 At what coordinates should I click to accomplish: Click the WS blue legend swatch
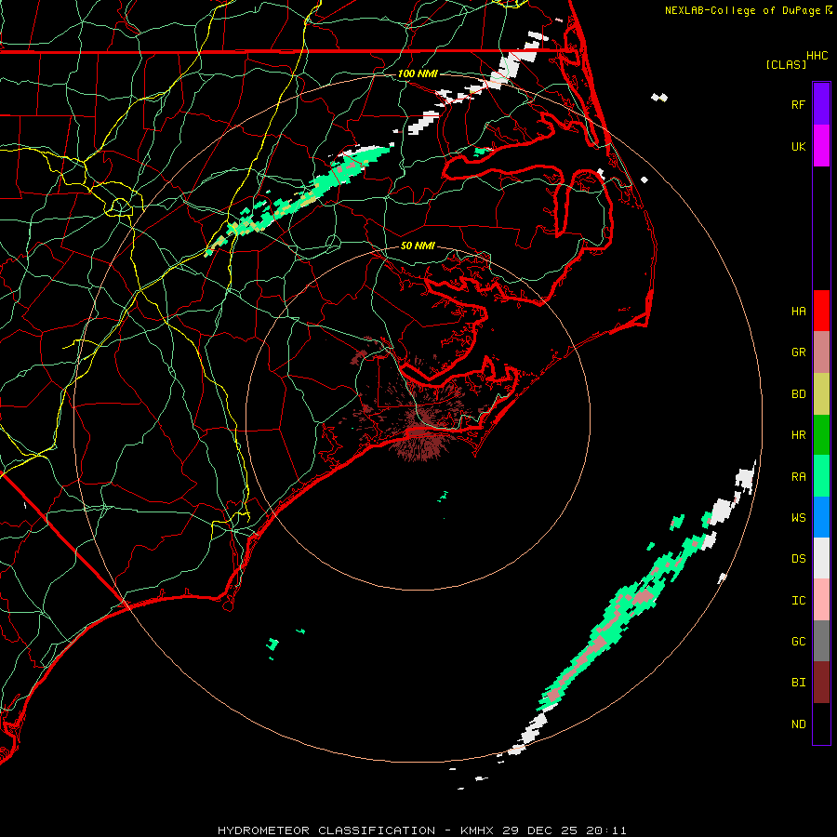pyautogui.click(x=821, y=517)
